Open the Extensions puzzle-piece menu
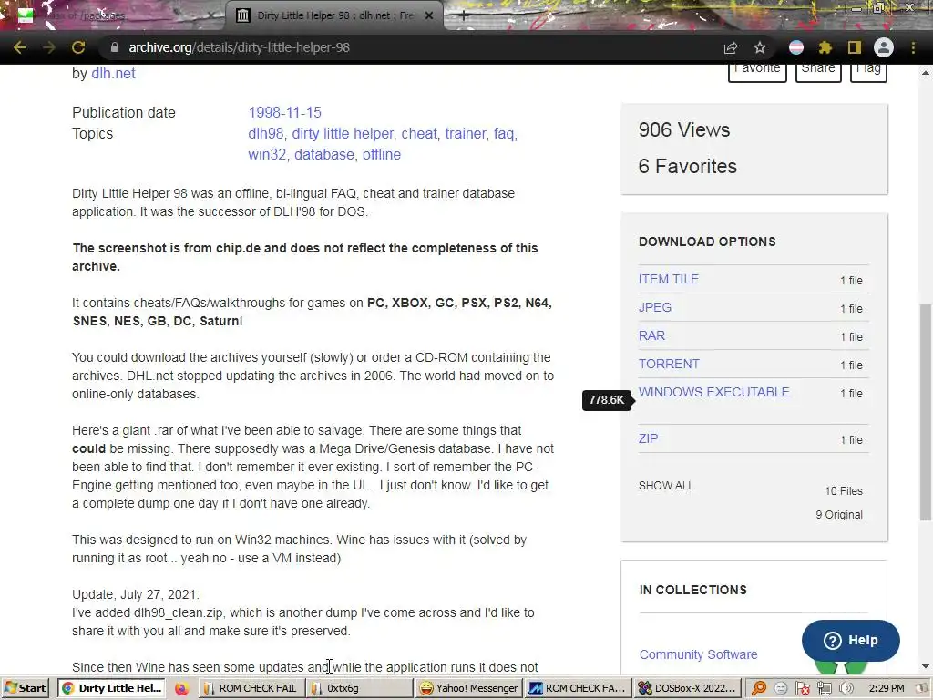933x700 pixels. pos(825,47)
